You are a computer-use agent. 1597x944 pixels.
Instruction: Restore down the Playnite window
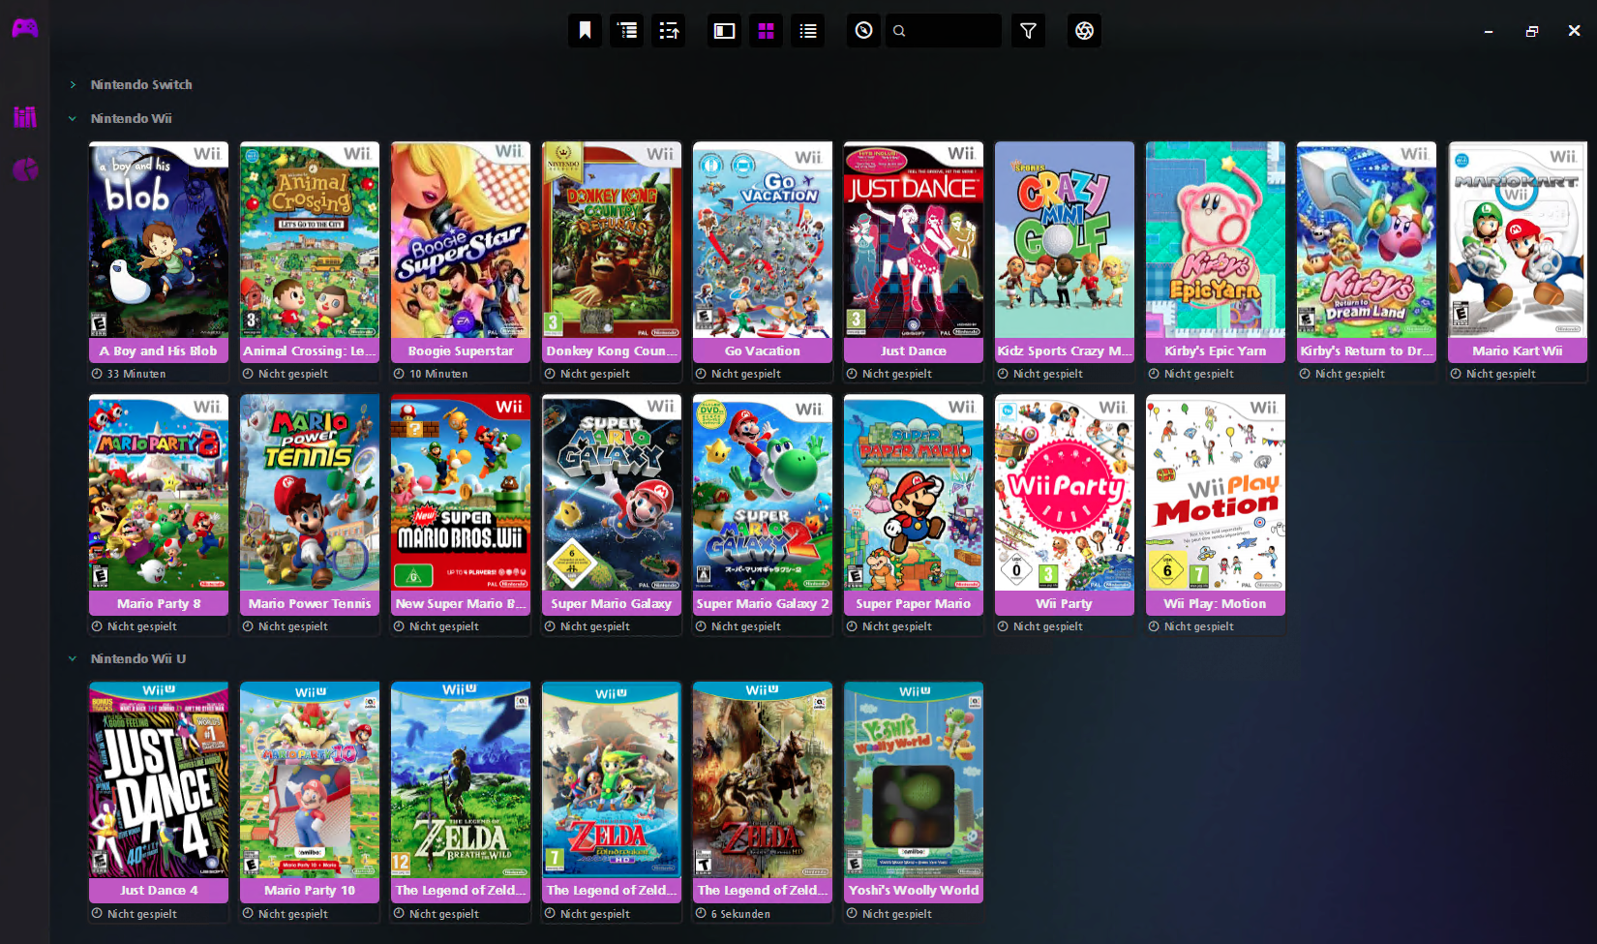1531,31
